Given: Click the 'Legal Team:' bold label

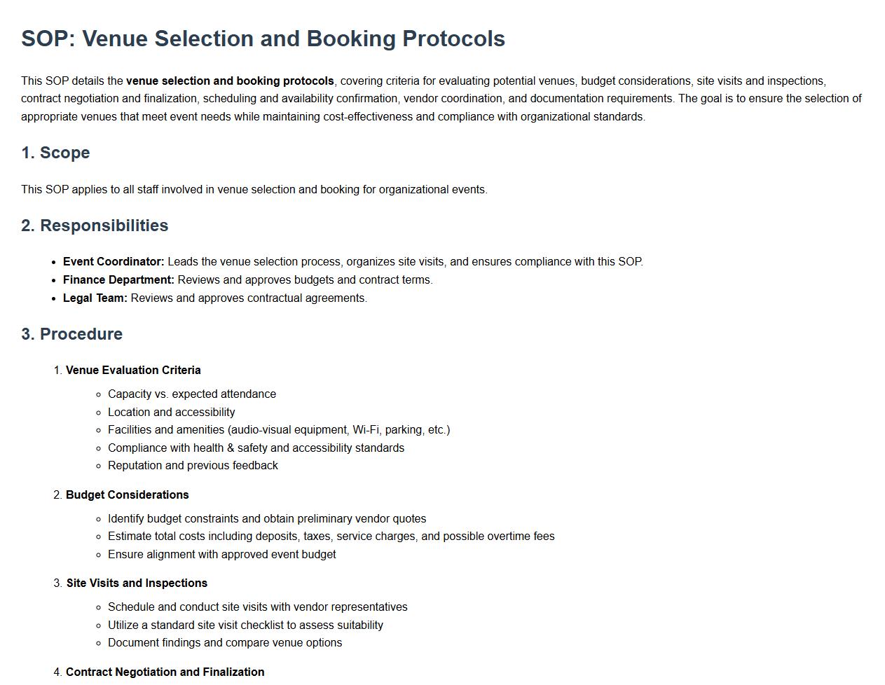Looking at the screenshot, I should point(95,298).
